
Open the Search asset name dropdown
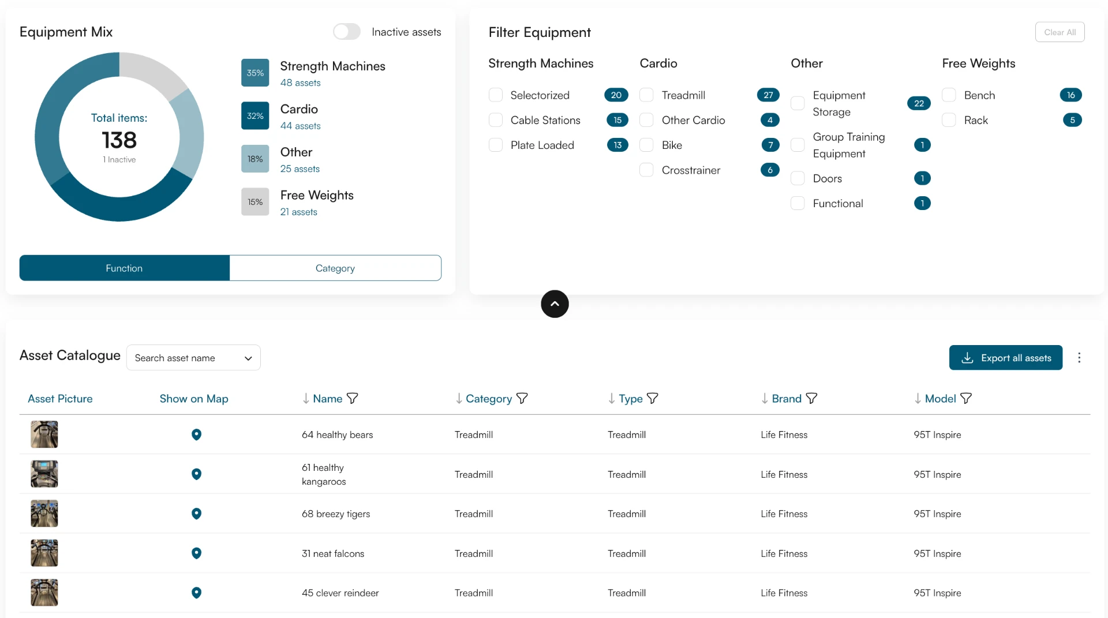tap(193, 358)
